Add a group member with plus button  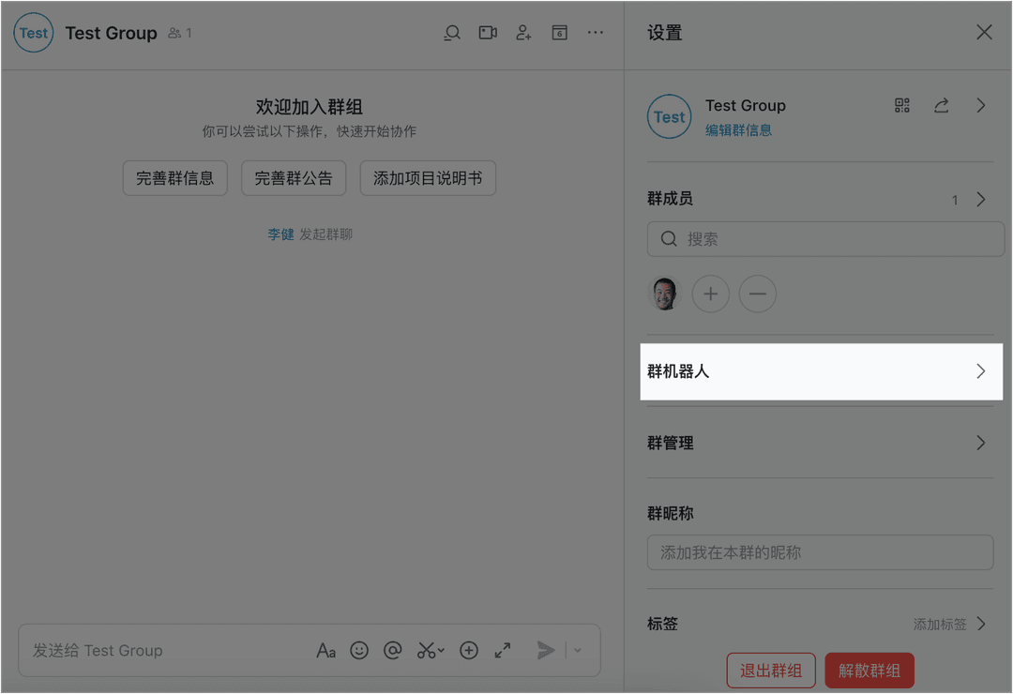click(x=711, y=294)
